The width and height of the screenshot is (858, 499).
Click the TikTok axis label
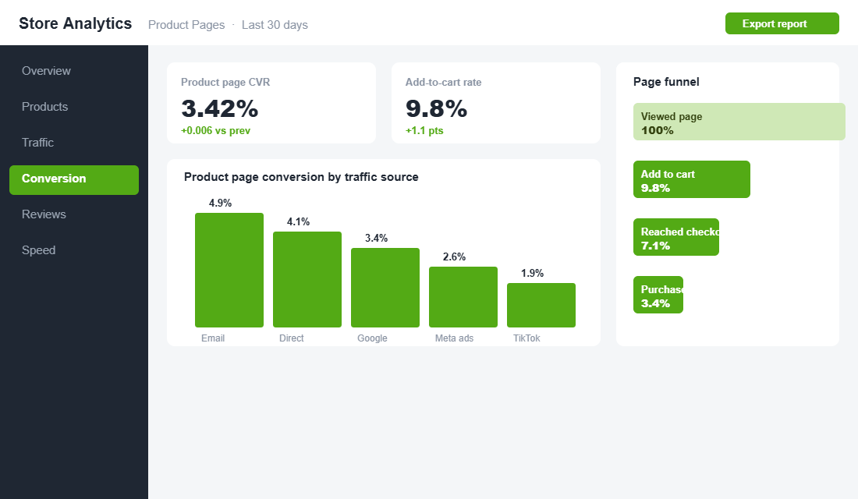(526, 338)
